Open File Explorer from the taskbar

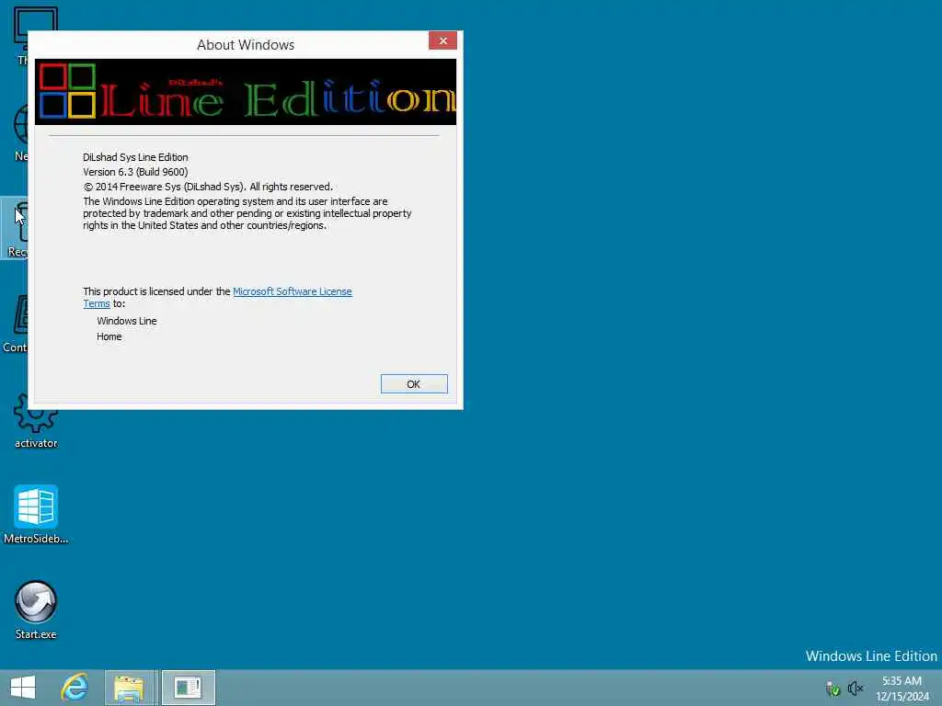[129, 688]
